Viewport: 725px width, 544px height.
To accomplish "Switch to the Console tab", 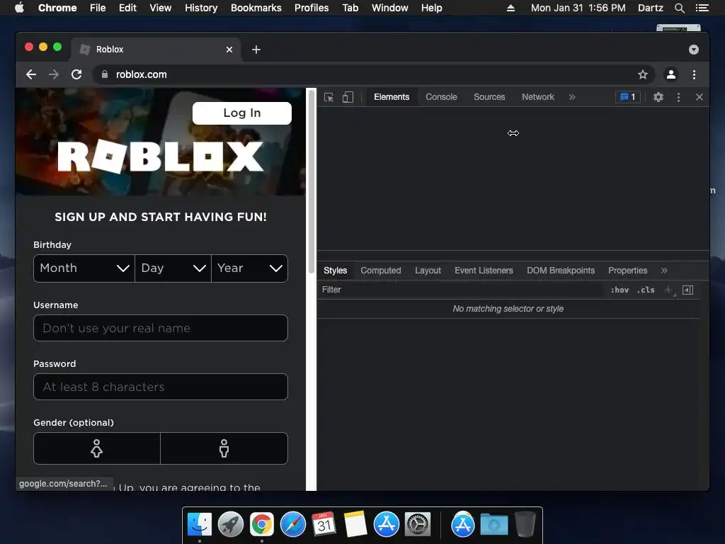I will [441, 97].
